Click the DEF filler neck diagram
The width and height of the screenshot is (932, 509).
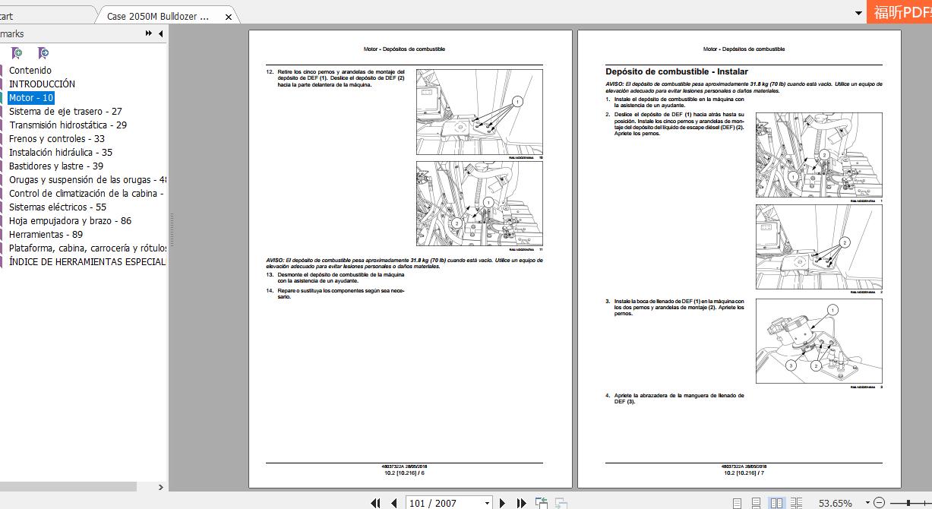tap(819, 341)
